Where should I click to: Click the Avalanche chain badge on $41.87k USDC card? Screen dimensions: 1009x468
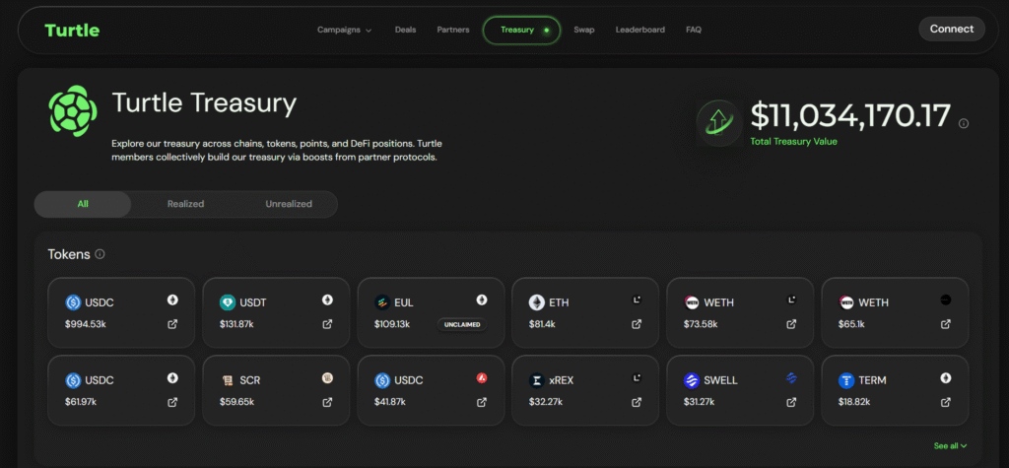click(481, 378)
